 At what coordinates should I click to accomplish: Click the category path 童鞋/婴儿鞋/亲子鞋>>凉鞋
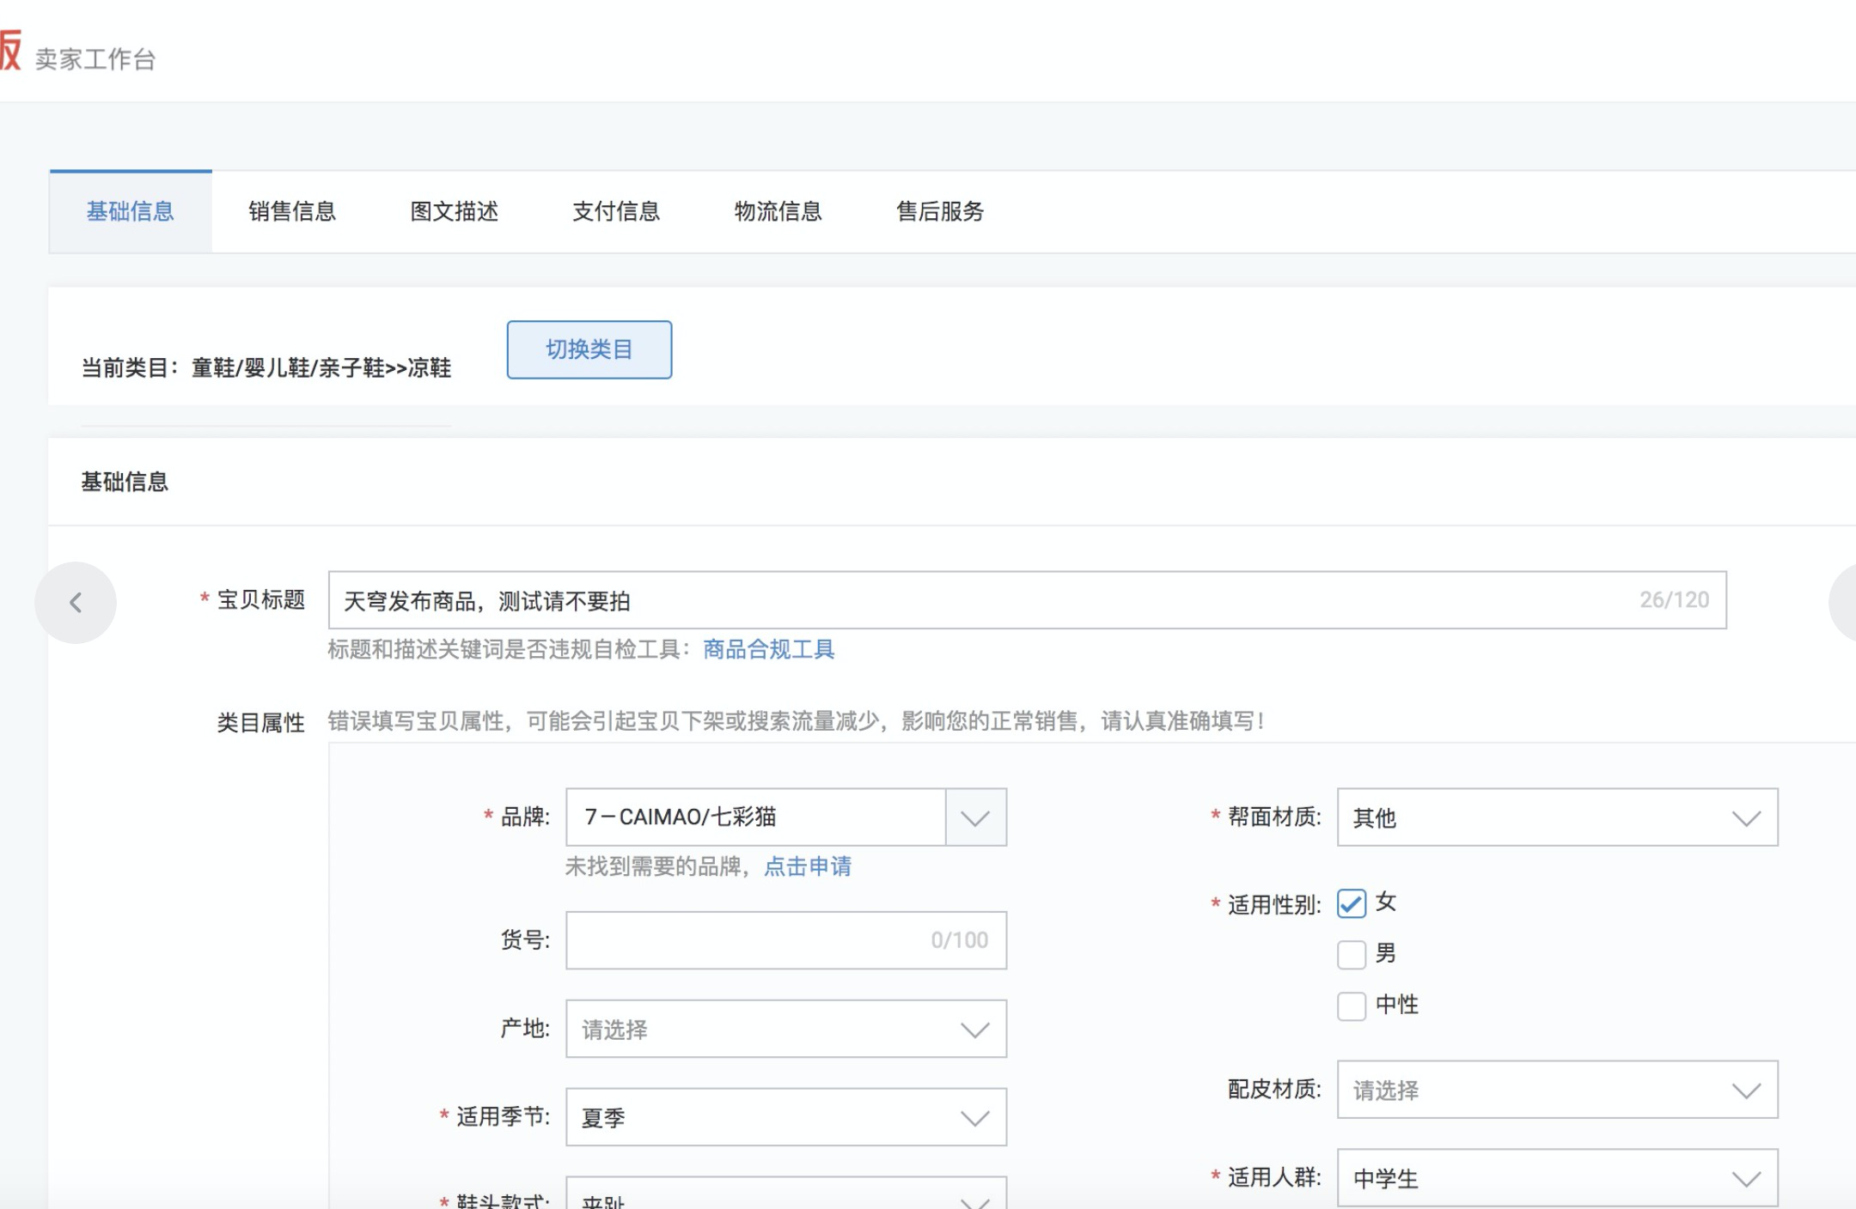(321, 368)
